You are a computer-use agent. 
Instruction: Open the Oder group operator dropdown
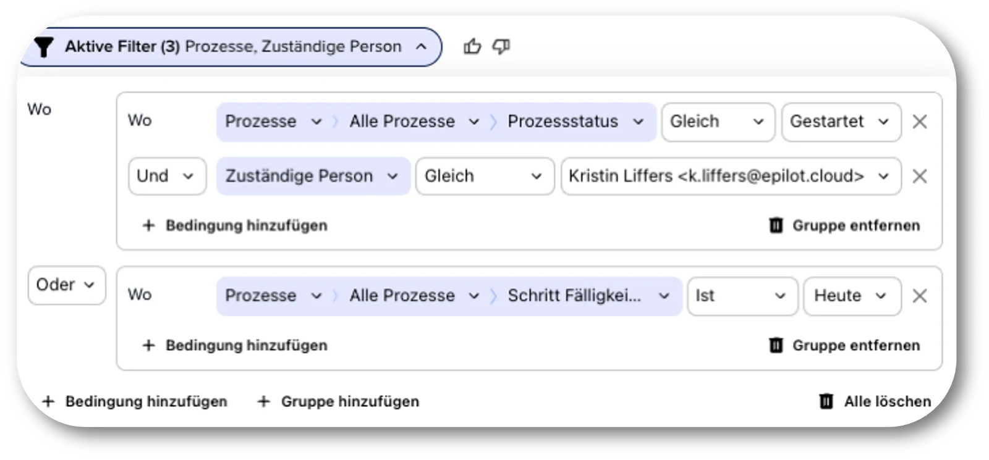pyautogui.click(x=67, y=285)
